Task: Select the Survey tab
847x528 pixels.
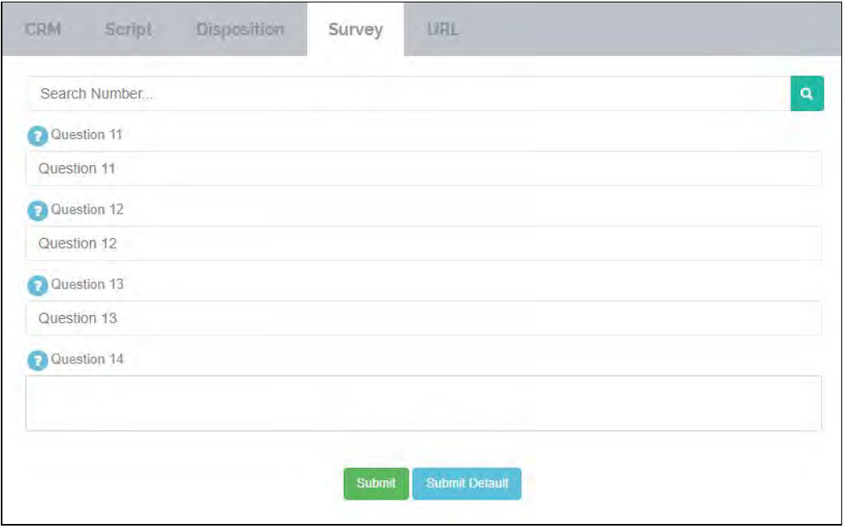Action: [x=355, y=30]
